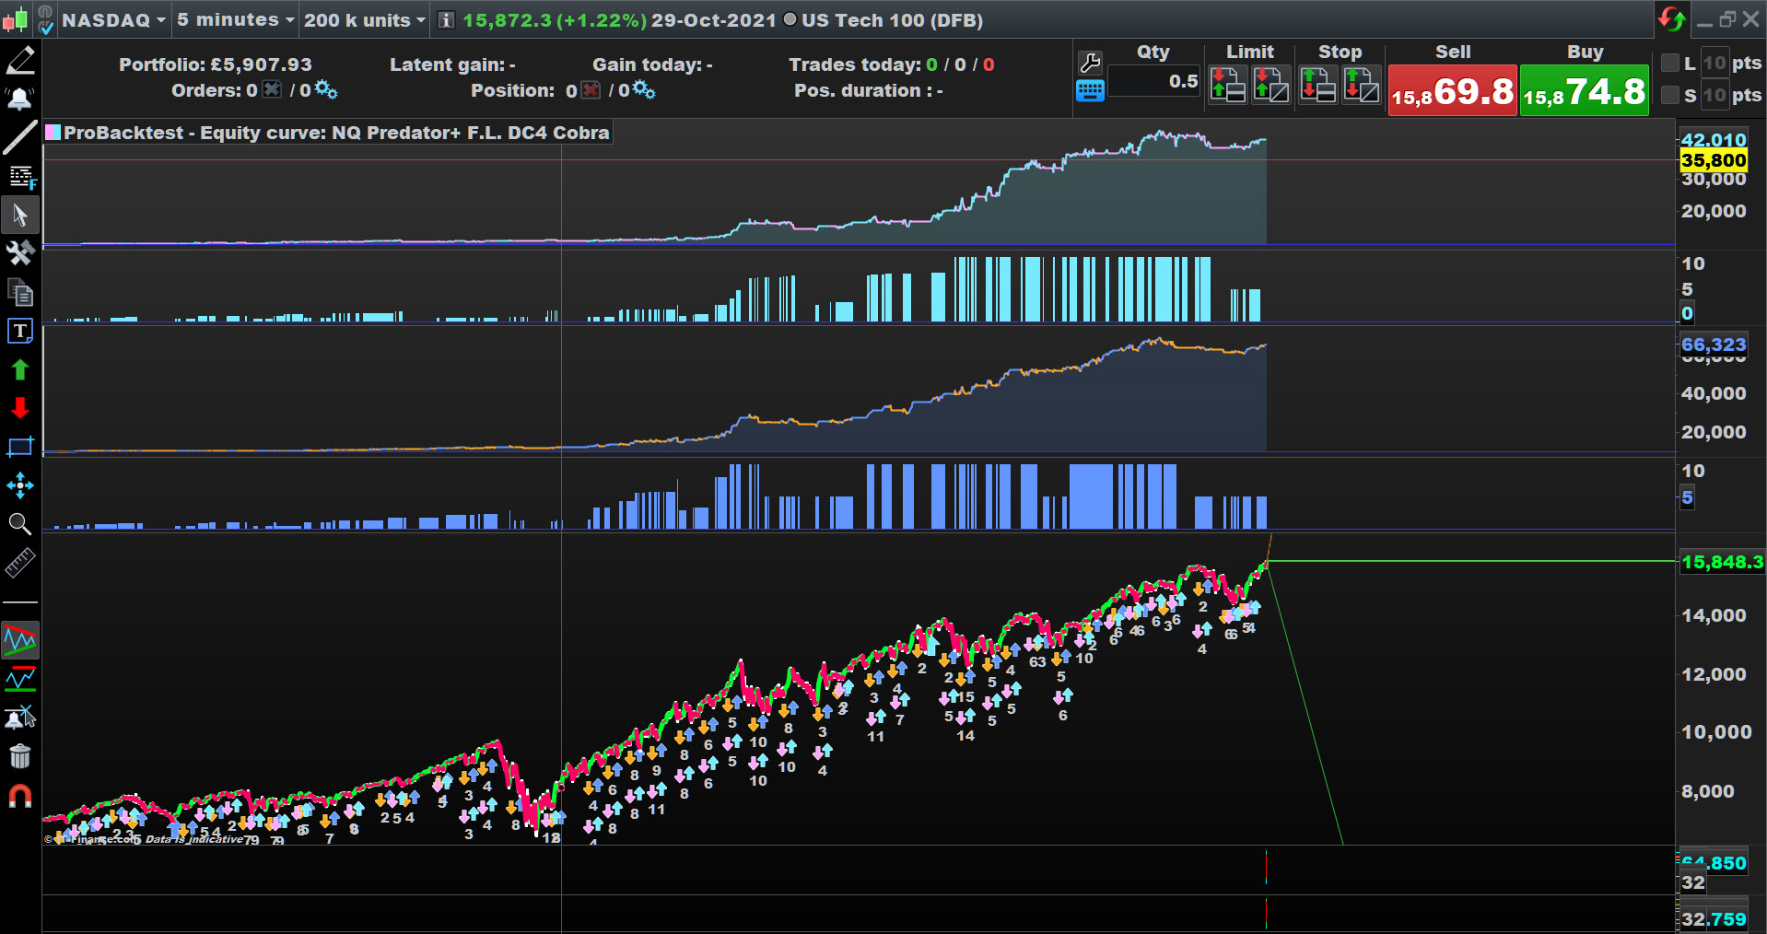Toggle the L points checkbox
This screenshot has width=1767, height=934.
click(1669, 63)
